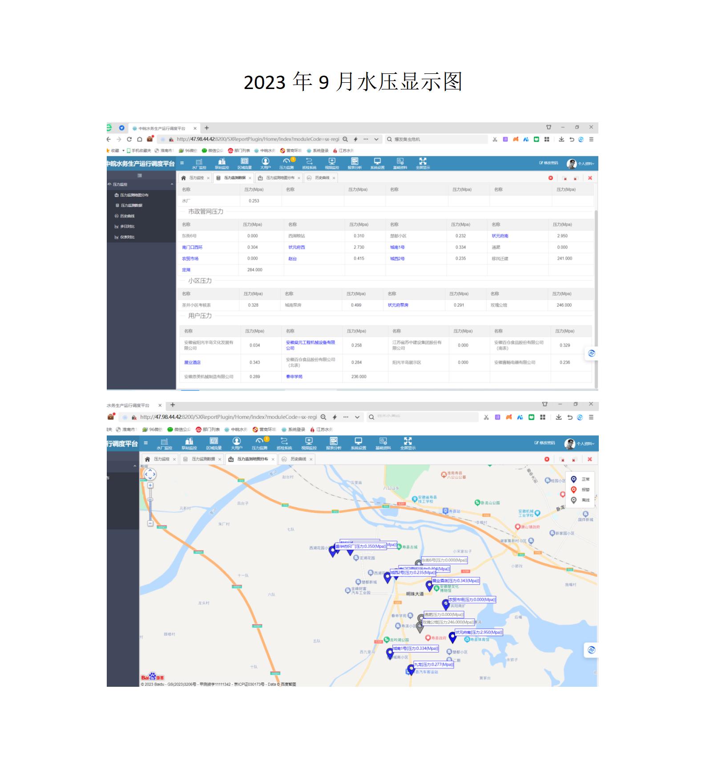Open the 收藏 bookmarks dropdown arrow
The height and width of the screenshot is (758, 706).
click(x=124, y=150)
